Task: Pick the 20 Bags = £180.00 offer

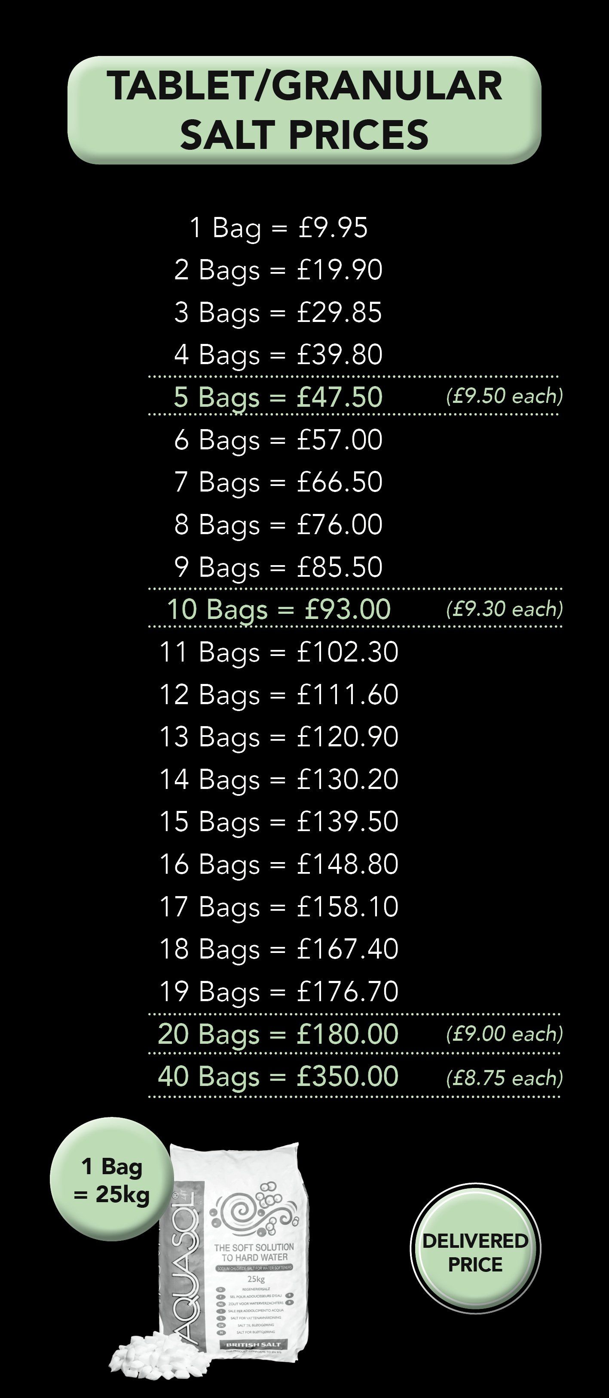Action: 278,1034
